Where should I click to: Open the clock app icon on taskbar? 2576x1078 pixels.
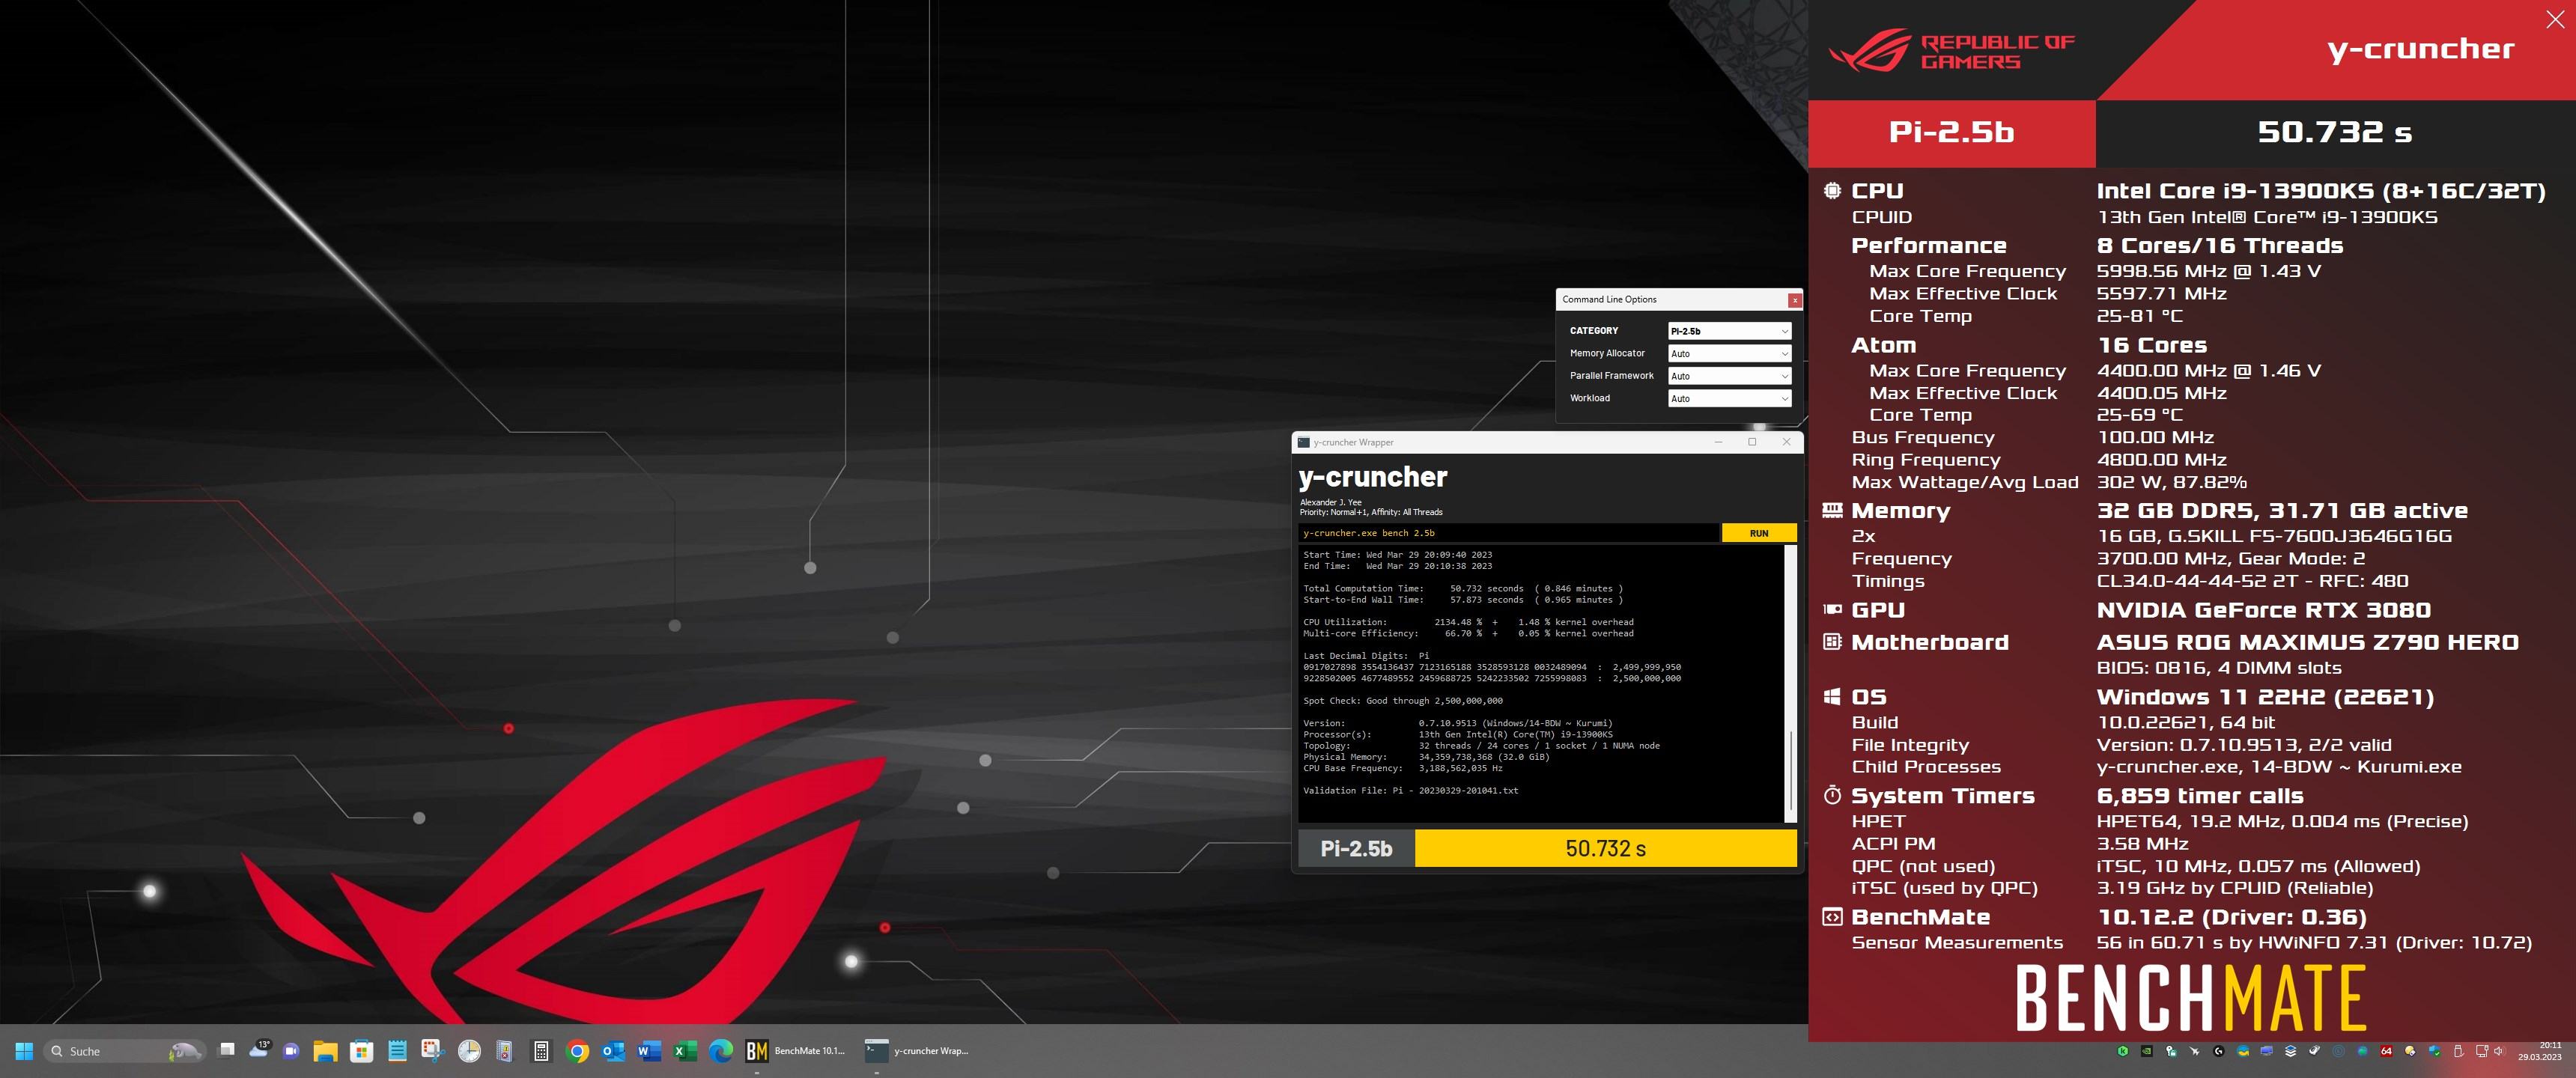pyautogui.click(x=469, y=1051)
